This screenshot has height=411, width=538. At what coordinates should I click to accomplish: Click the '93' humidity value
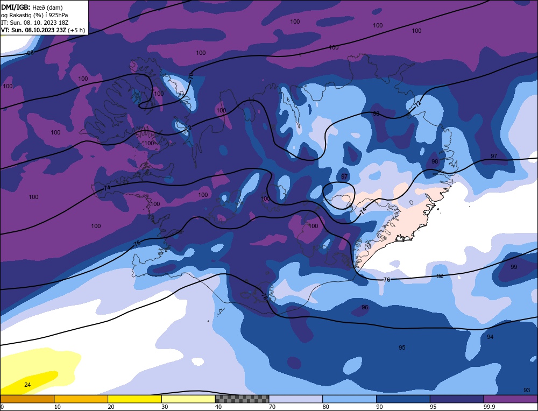[x=527, y=390]
